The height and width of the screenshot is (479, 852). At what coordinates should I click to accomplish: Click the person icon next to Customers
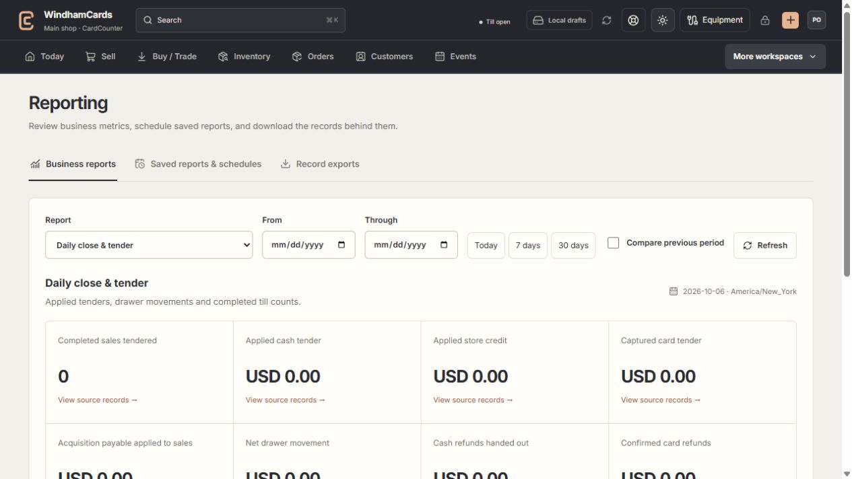[360, 57]
